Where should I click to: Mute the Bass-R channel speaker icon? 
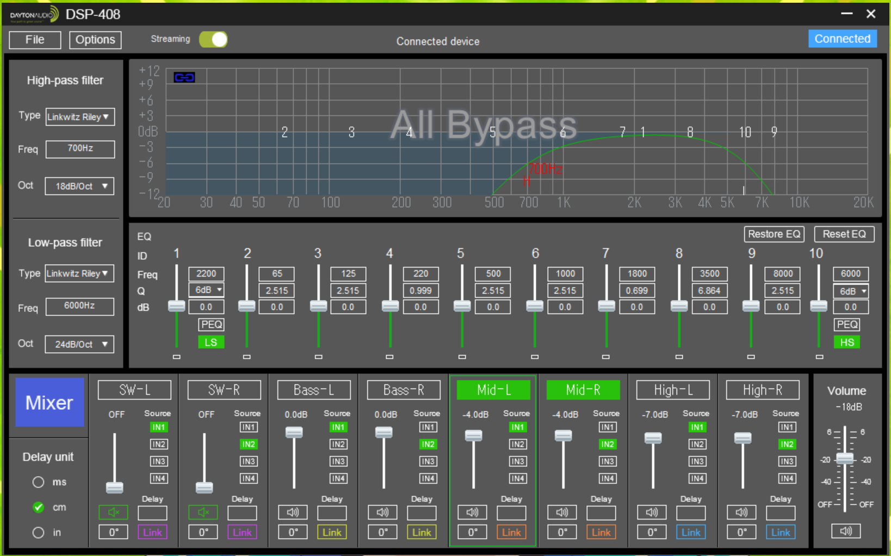382,512
